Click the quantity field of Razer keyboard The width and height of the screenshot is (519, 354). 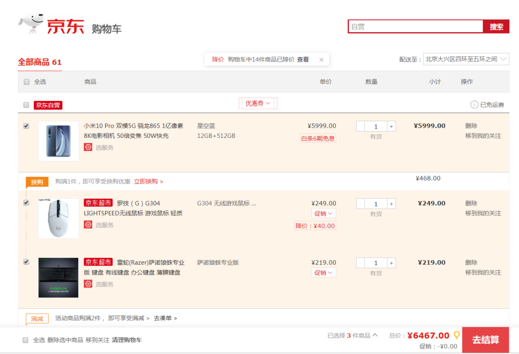pos(376,263)
